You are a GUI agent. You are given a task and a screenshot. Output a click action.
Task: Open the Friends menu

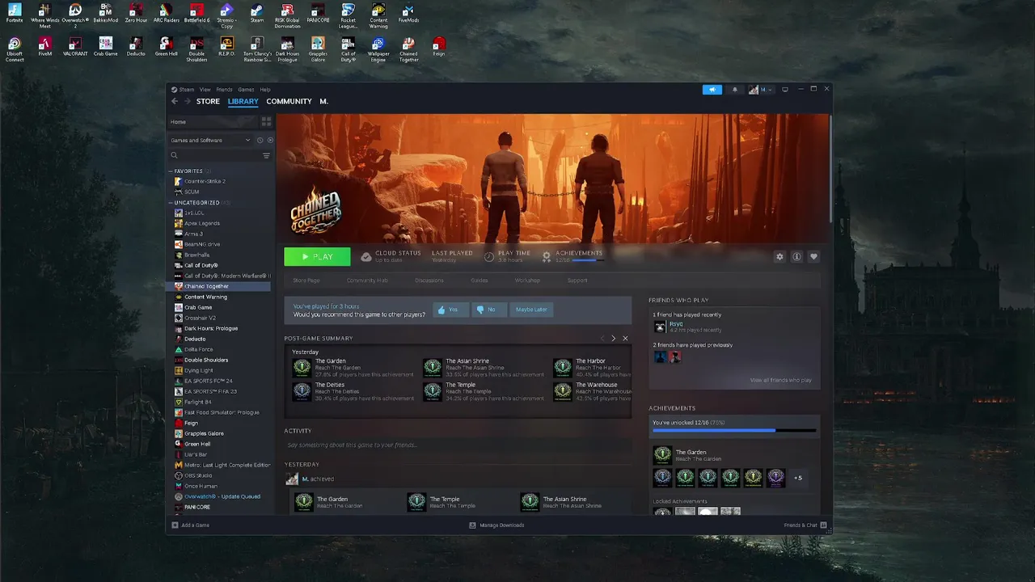[x=224, y=90]
